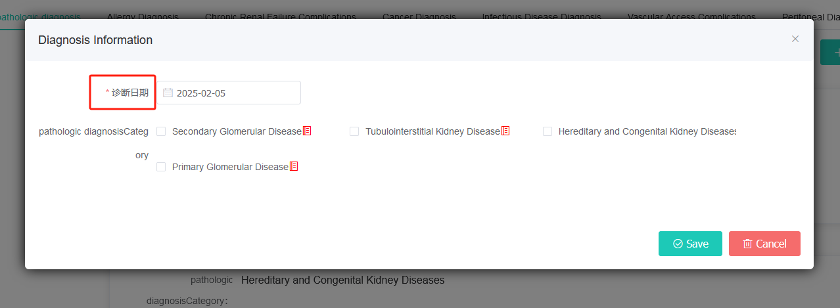840x308 pixels.
Task: Close the Diagnosis Information dialog
Action: [795, 39]
